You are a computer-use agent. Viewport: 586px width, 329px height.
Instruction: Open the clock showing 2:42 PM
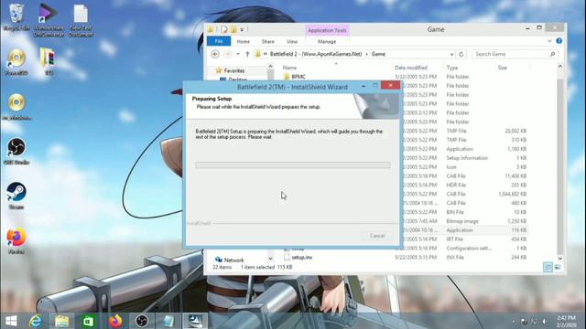coord(566,321)
